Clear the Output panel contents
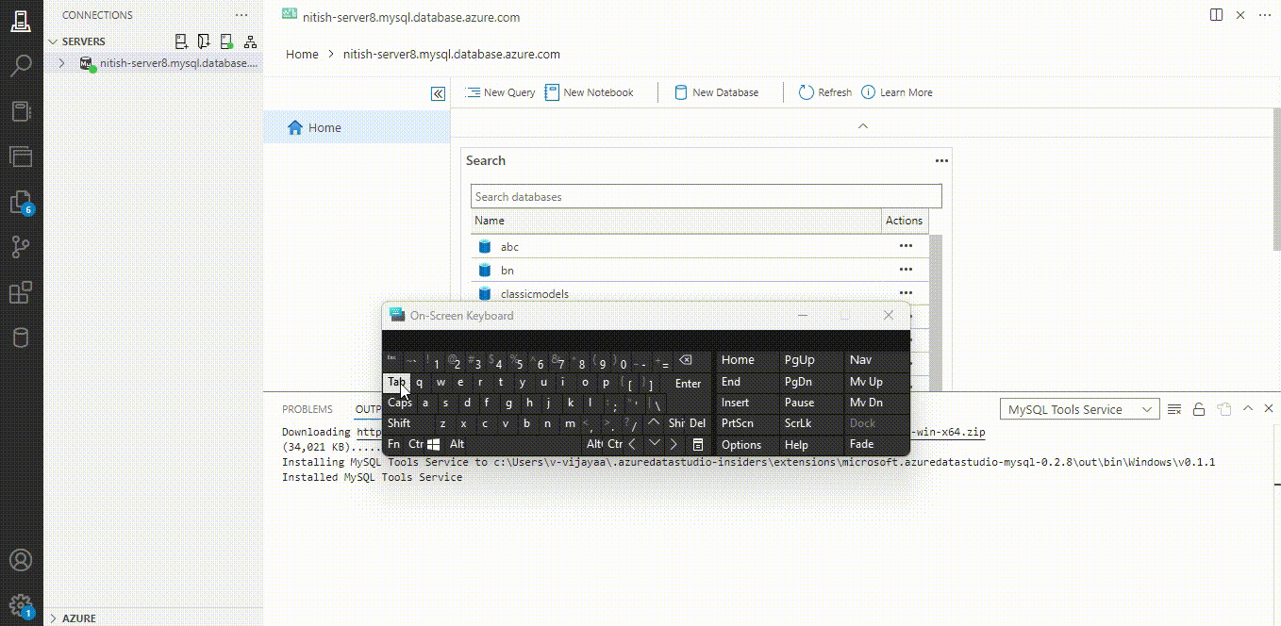This screenshot has width=1281, height=626. (x=1173, y=408)
